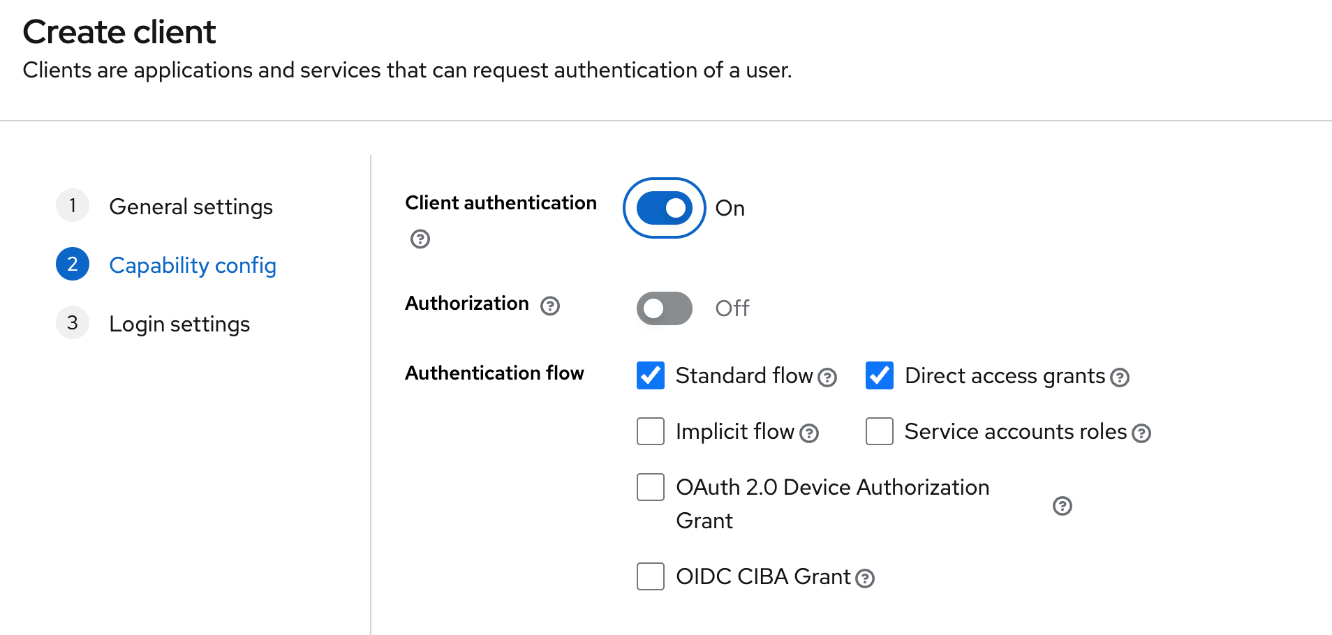Show help for Direct access grants

(x=1120, y=378)
